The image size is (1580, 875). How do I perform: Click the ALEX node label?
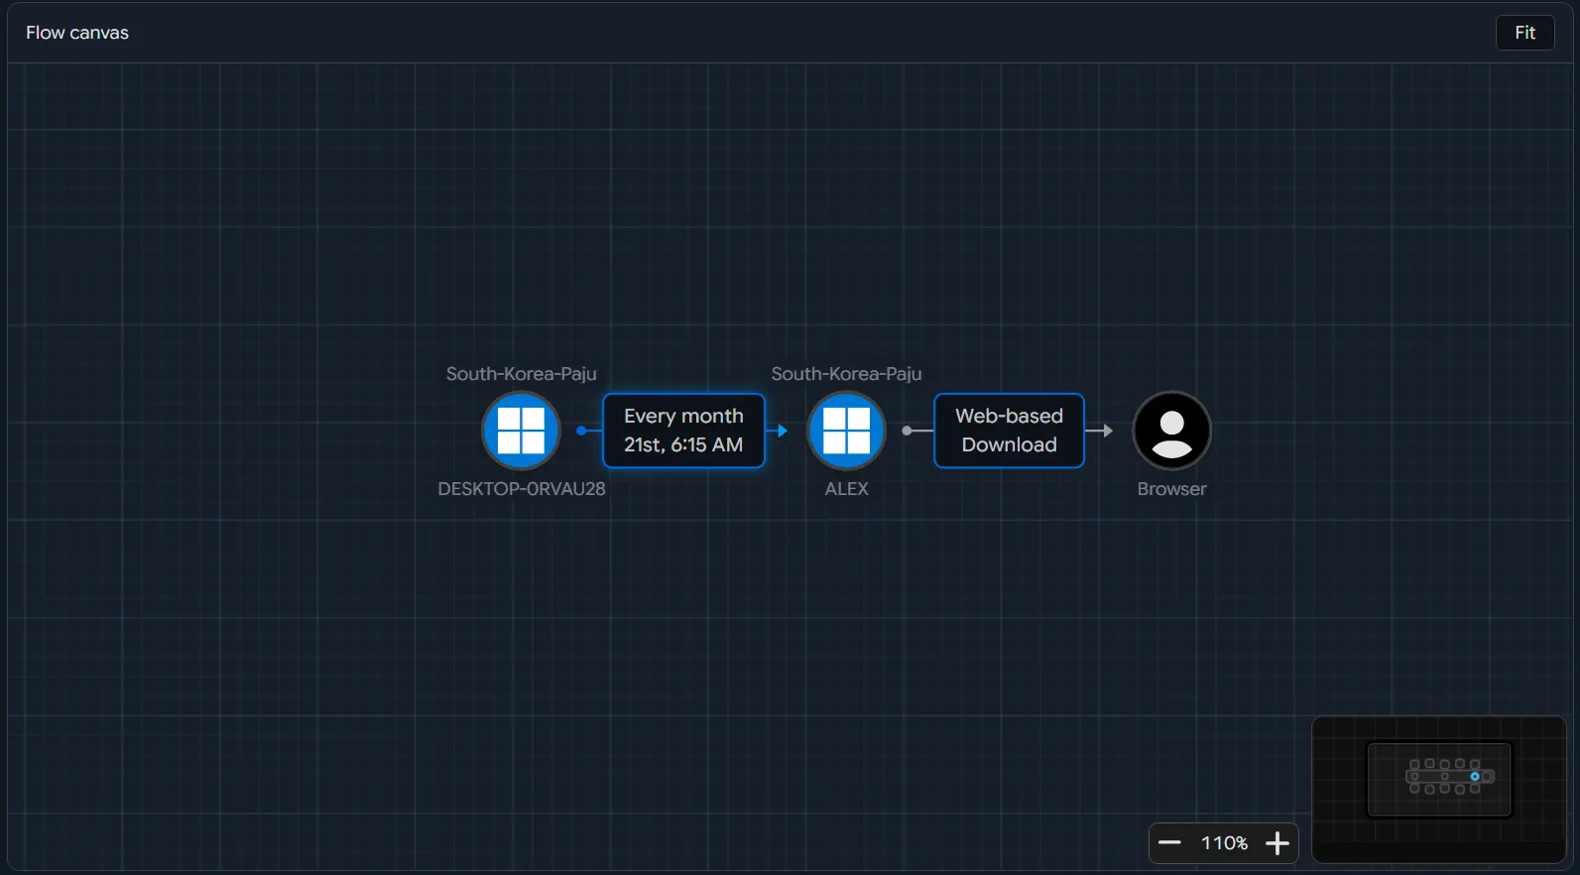click(846, 489)
